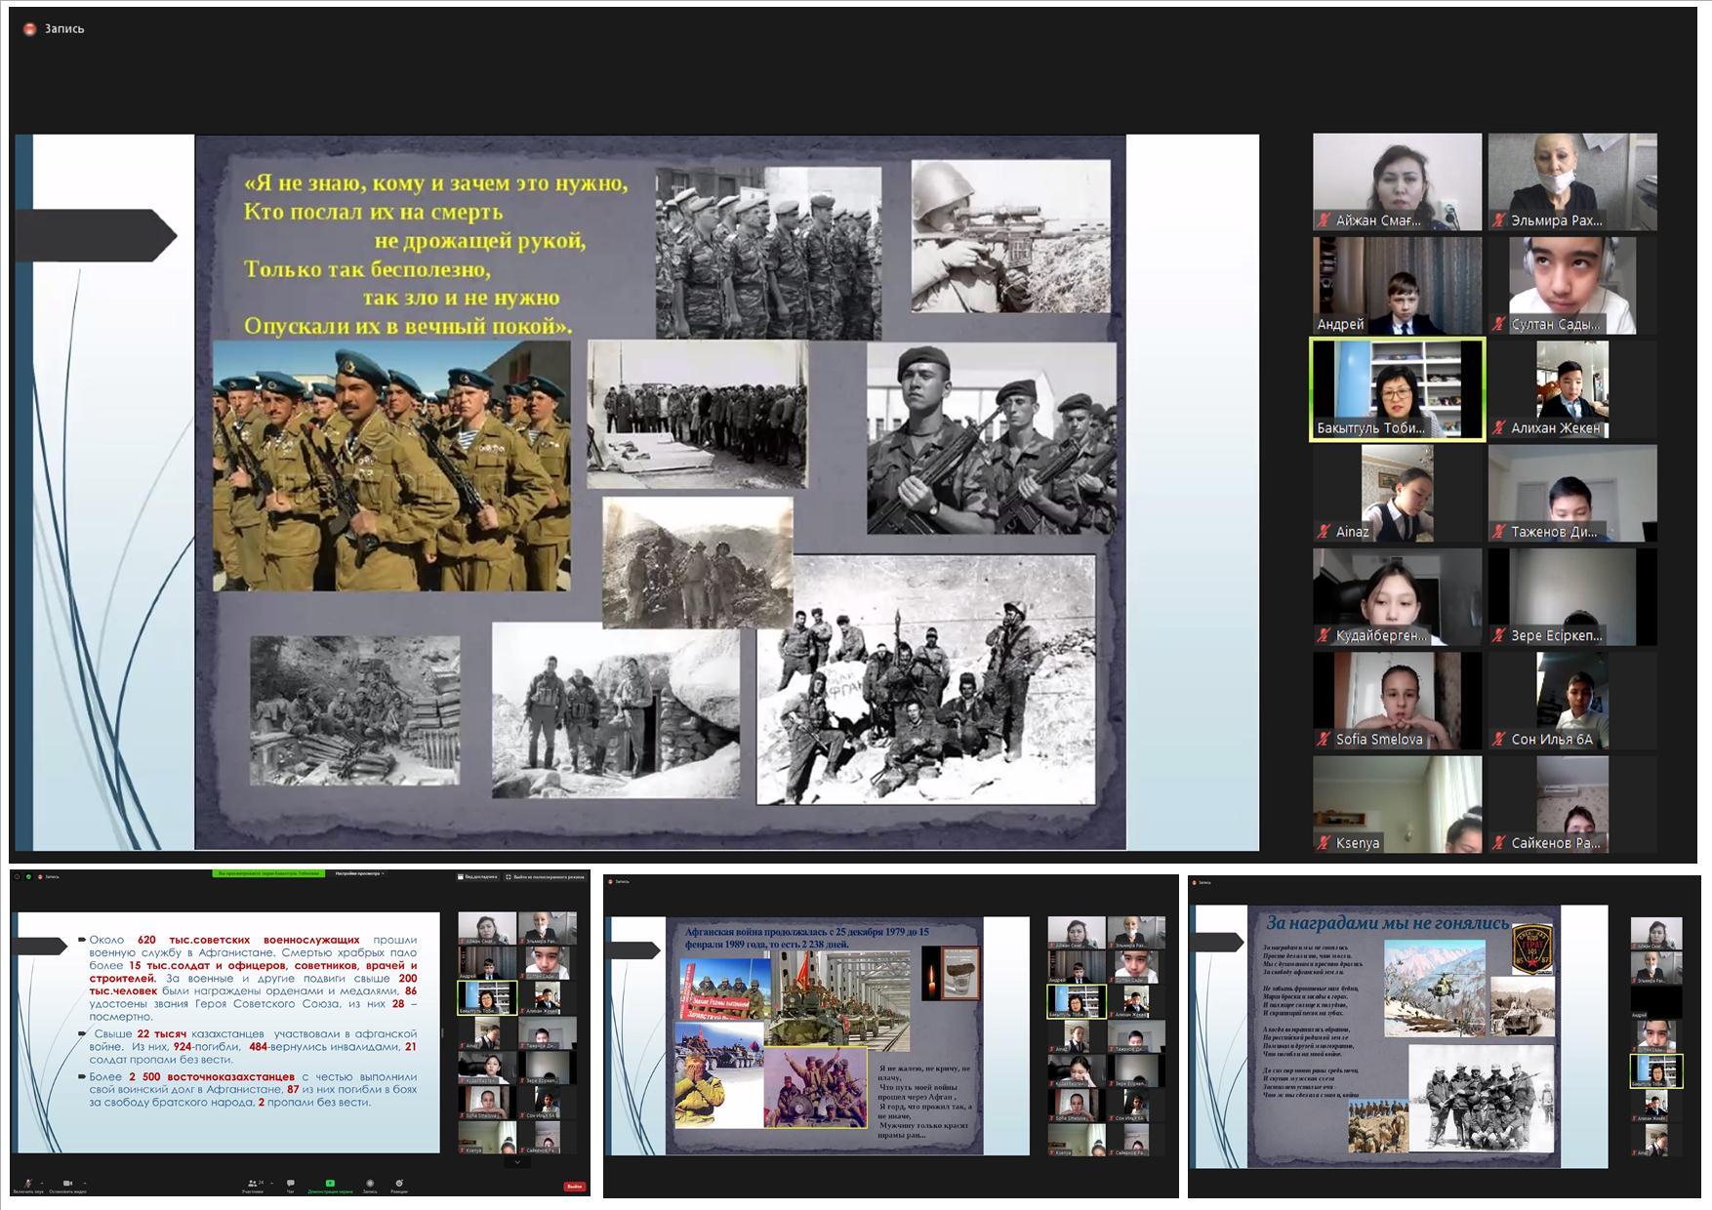Click the color photo of marching paratroopers
The width and height of the screenshot is (1712, 1210).
391,465
